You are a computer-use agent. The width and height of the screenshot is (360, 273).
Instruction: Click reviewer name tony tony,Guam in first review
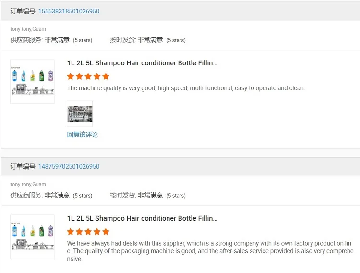28,29
